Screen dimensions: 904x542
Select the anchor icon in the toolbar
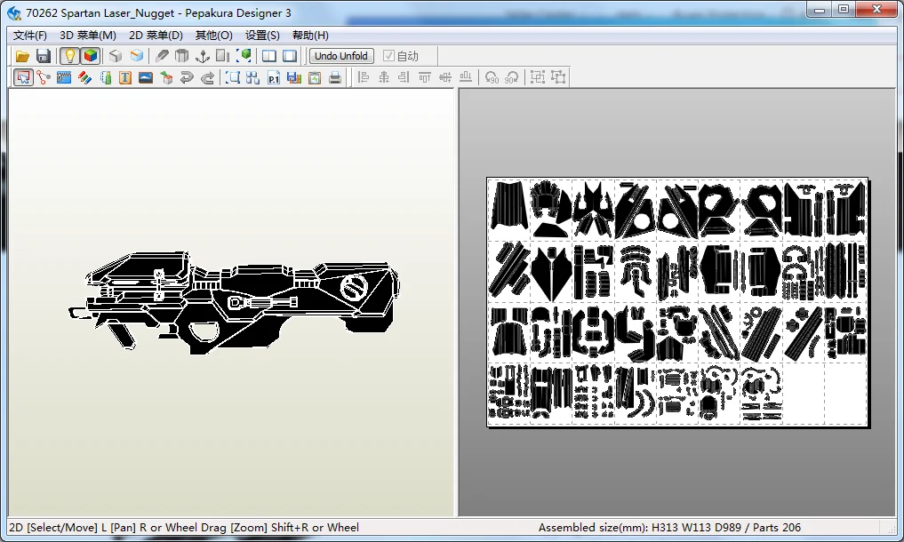coord(202,56)
